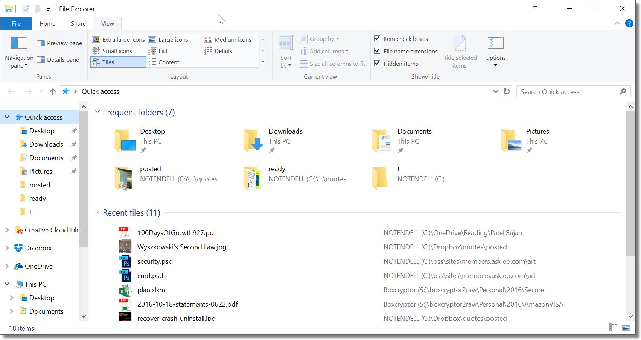This screenshot has height=340, width=641.
Task: Open the File menu tab
Action: click(x=16, y=23)
